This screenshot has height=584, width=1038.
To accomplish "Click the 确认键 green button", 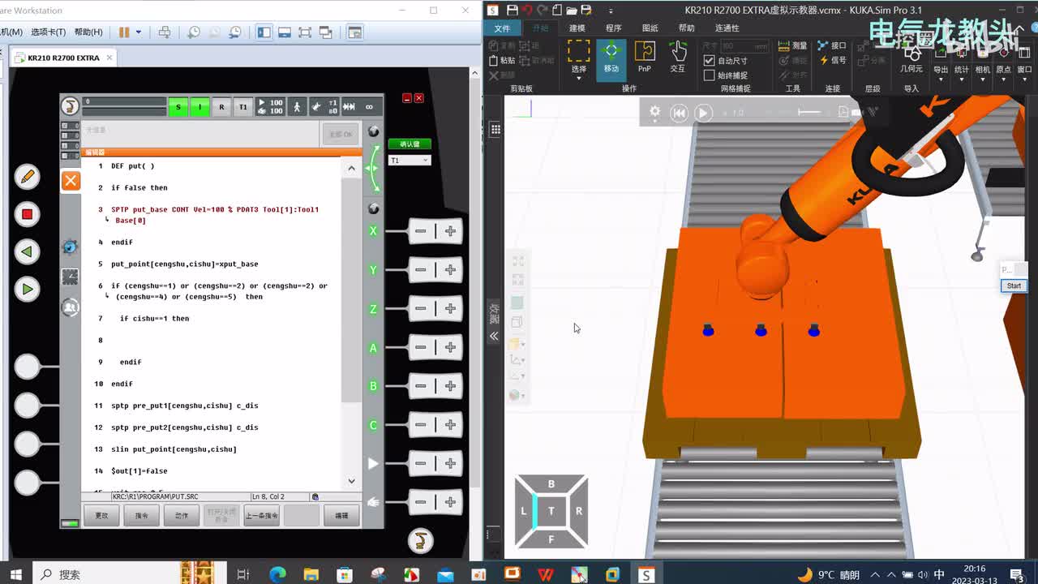I will (410, 144).
